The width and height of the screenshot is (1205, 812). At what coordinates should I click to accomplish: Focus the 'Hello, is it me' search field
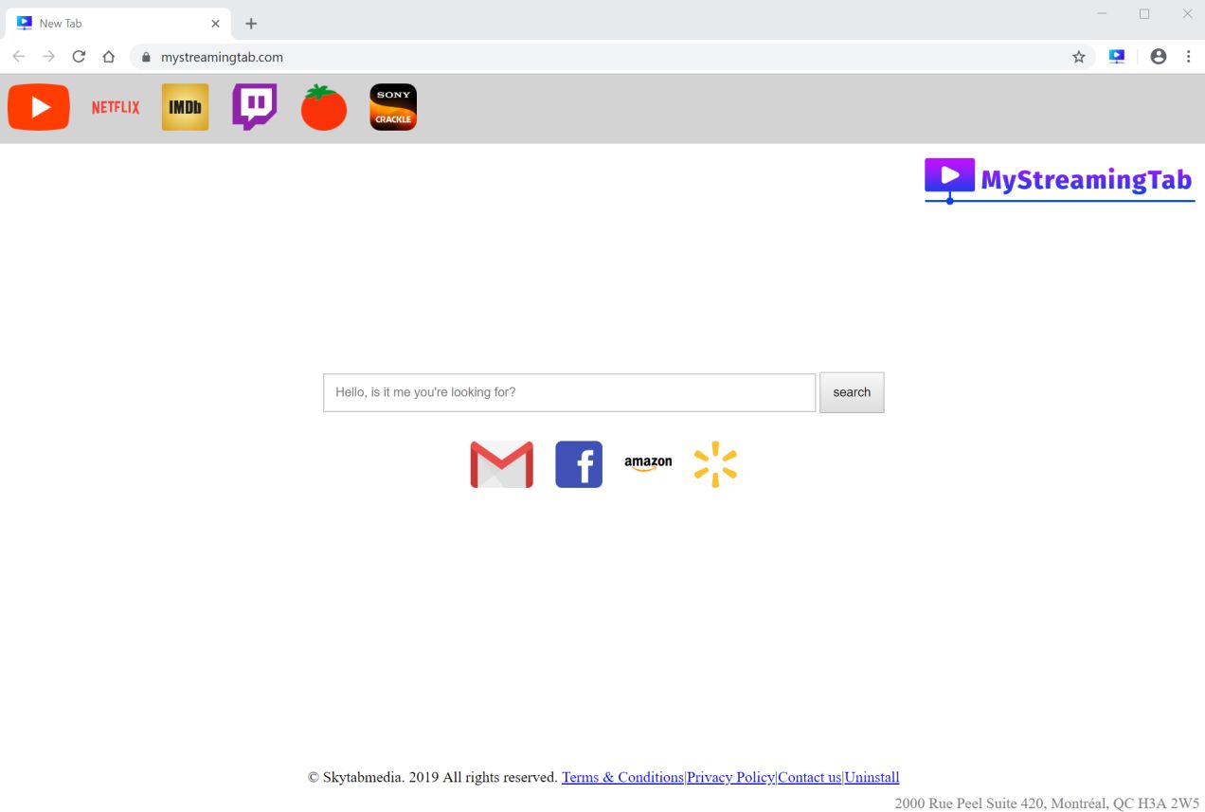click(x=568, y=392)
